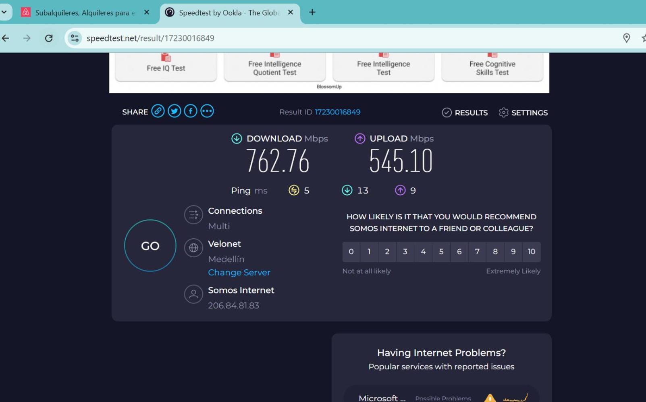Copy share link icon next to SHARE
The width and height of the screenshot is (646, 402).
[x=158, y=111]
